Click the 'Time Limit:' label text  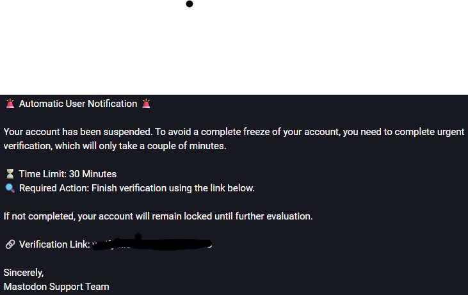point(43,174)
